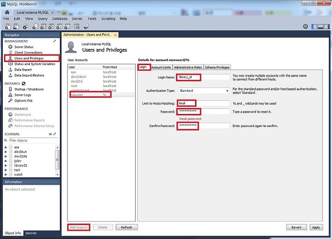Click the Data Export icon
Image resolution: width=332 pixels, height=239 pixels.
pos(10,70)
